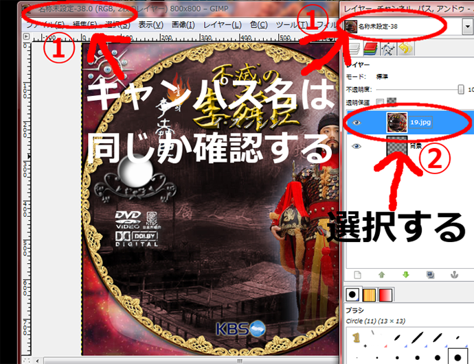Raise the layer with up arrow

[x=381, y=275]
